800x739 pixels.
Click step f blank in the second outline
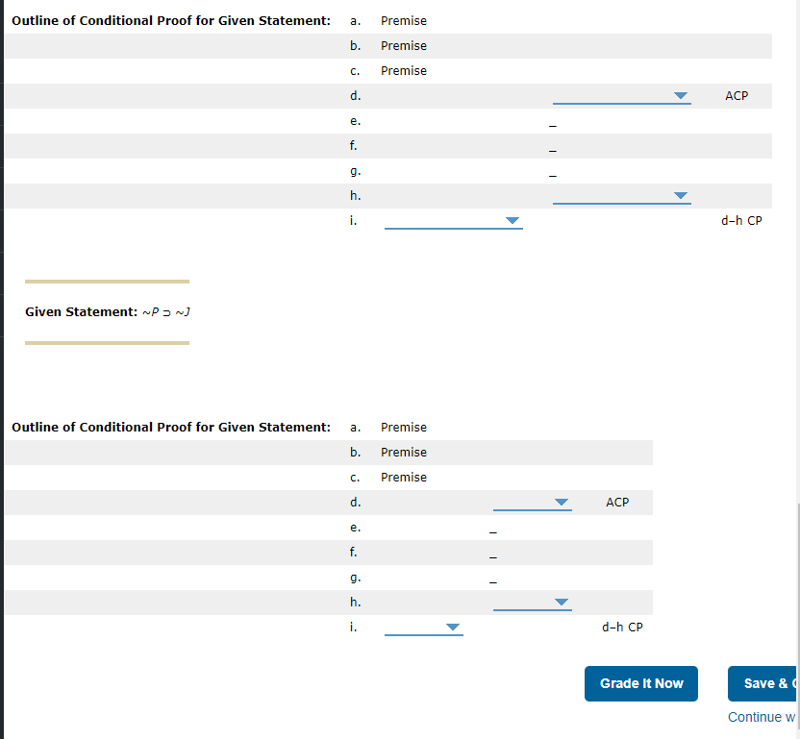click(x=492, y=554)
